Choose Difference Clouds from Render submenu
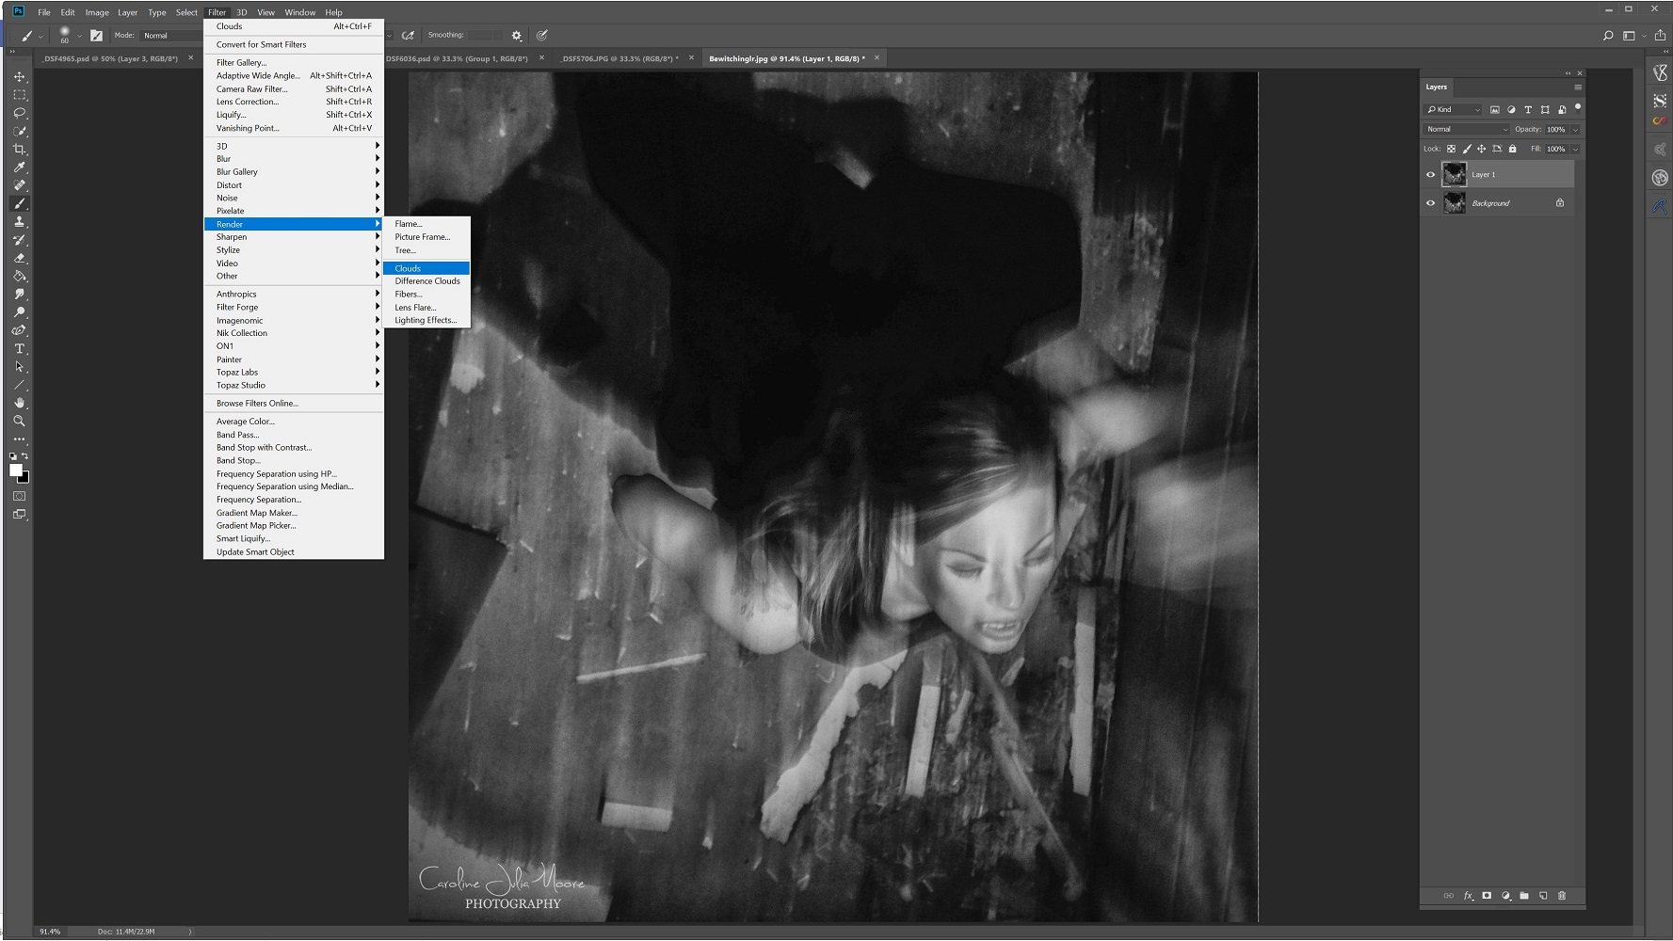The image size is (1673, 941). pyautogui.click(x=427, y=281)
